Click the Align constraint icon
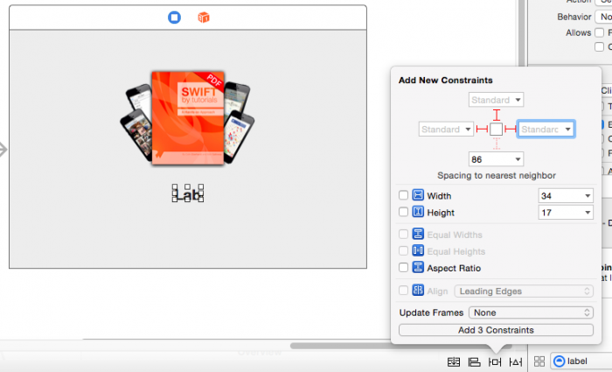This screenshot has height=372, width=612. point(418,291)
